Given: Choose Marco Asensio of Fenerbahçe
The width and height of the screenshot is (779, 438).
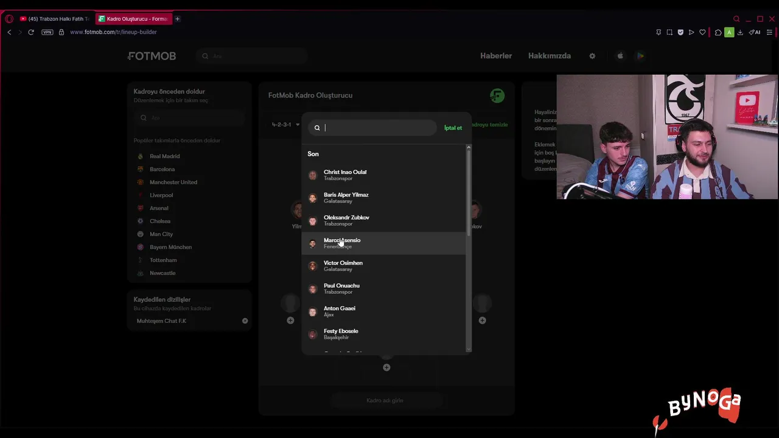Looking at the screenshot, I should tap(384, 243).
